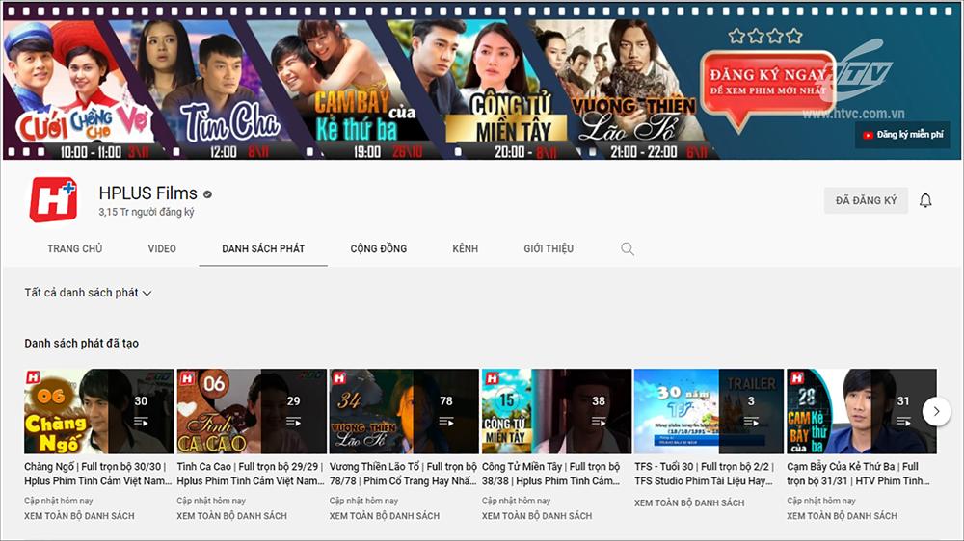Screen dimensions: 964x541
Task: Click playlist queue icon on Tình Ca Cao thumbnail
Action: 293,422
